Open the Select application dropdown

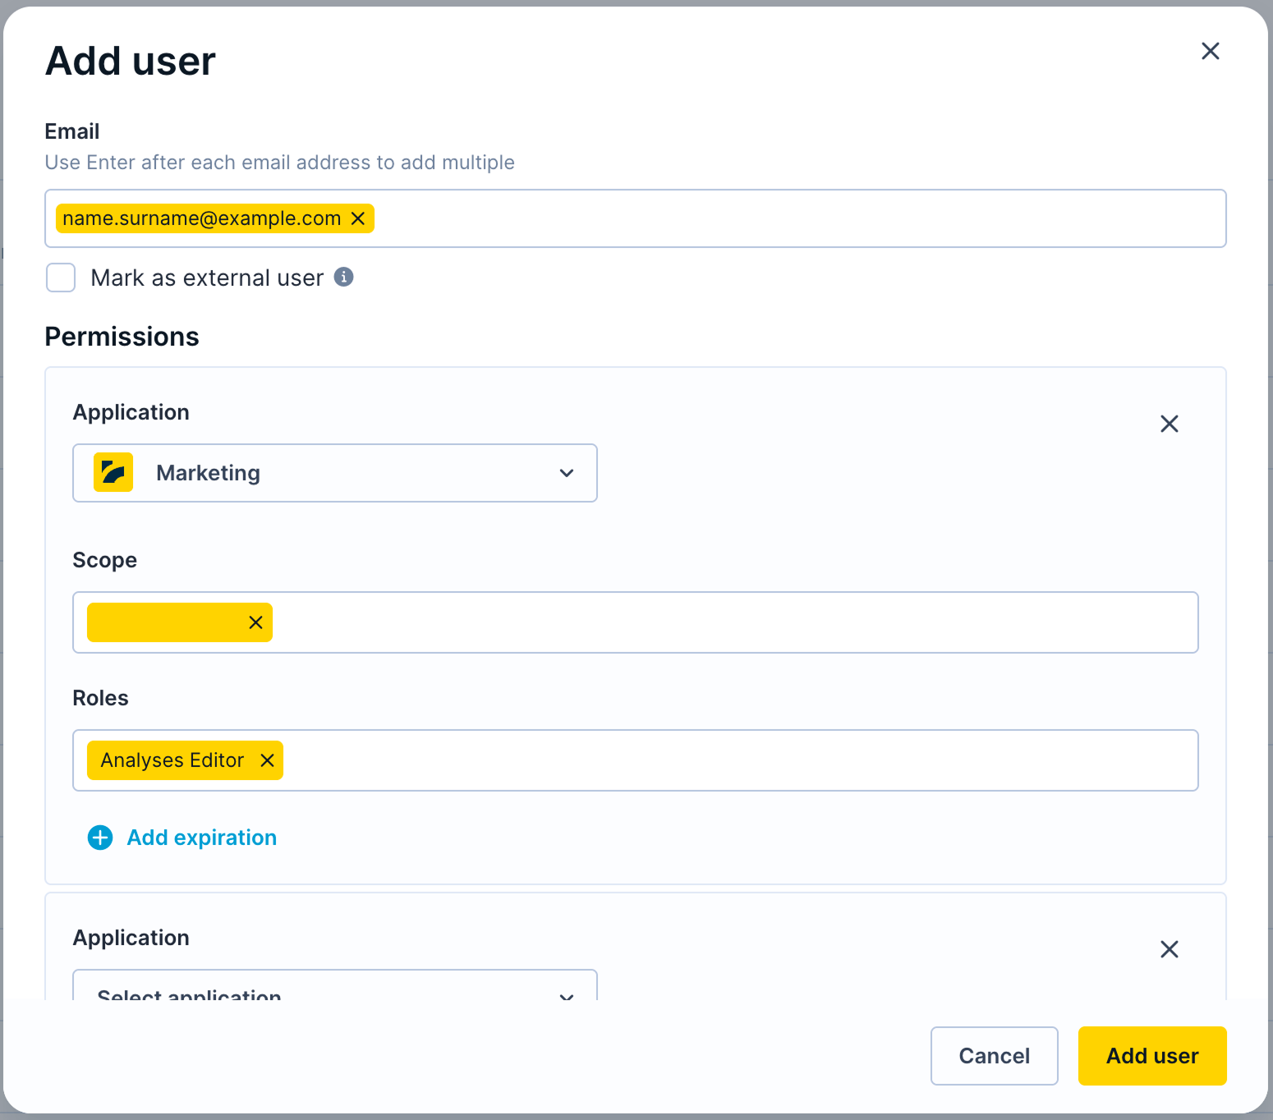click(x=335, y=985)
